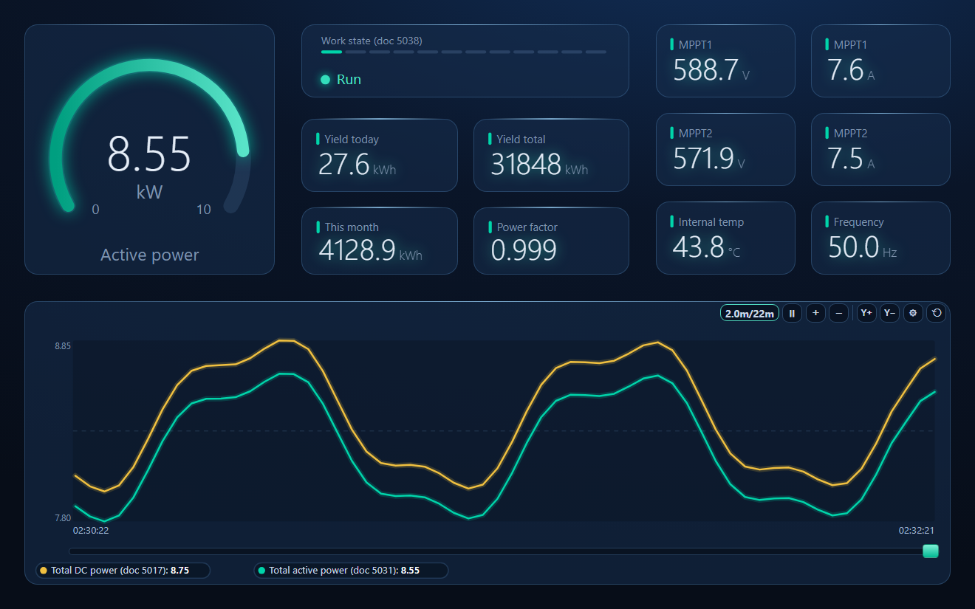Click the MPPT2 voltage value 571.9
975x609 pixels.
[x=703, y=159]
